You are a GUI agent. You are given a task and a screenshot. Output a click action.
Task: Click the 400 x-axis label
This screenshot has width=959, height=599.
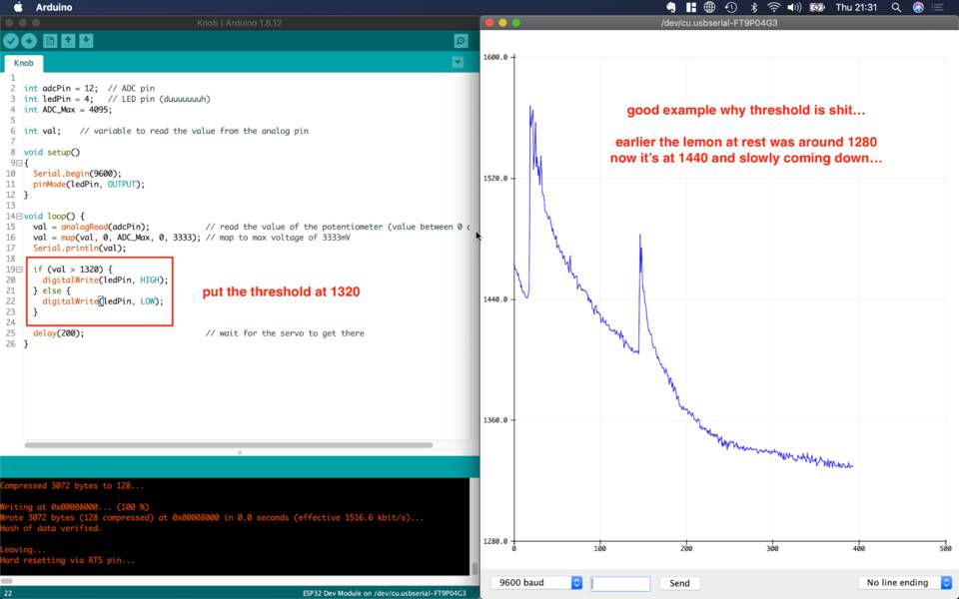click(859, 548)
